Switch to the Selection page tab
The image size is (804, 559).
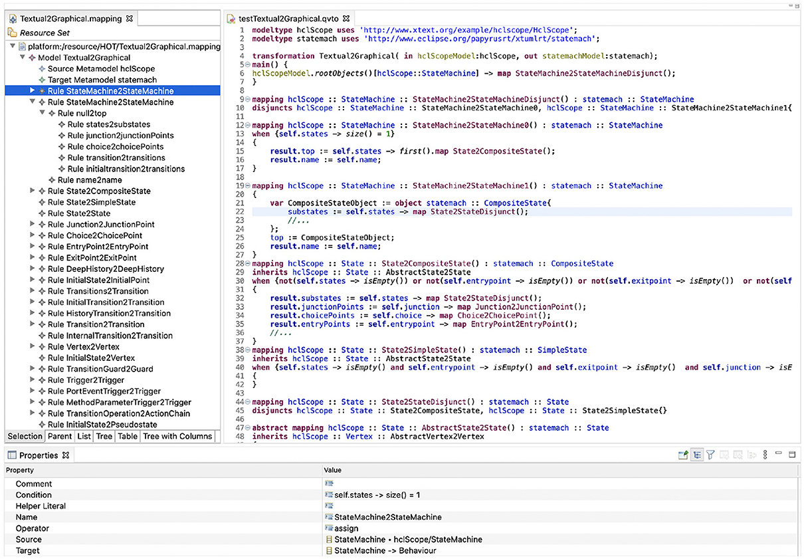pyautogui.click(x=25, y=437)
